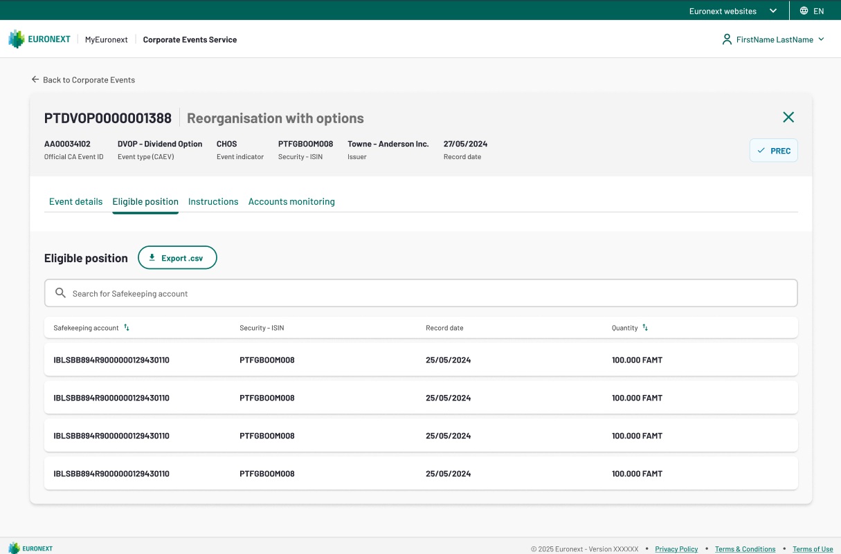Select the Eligible position tab

click(145, 202)
